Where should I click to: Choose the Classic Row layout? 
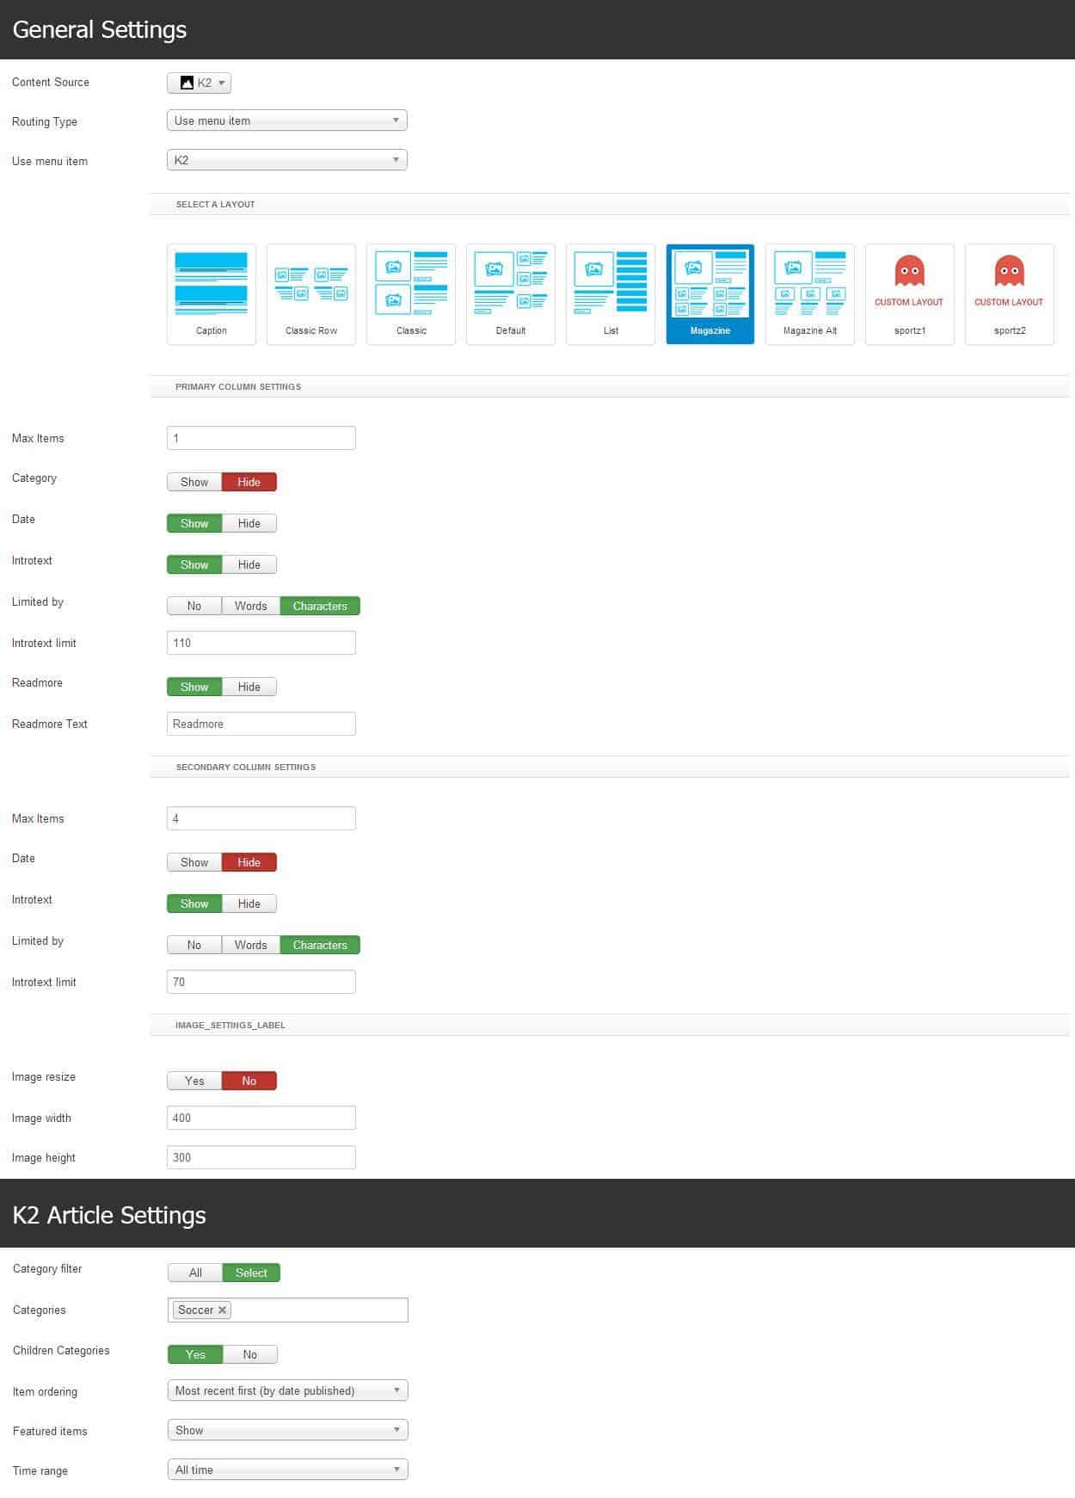[x=310, y=293]
